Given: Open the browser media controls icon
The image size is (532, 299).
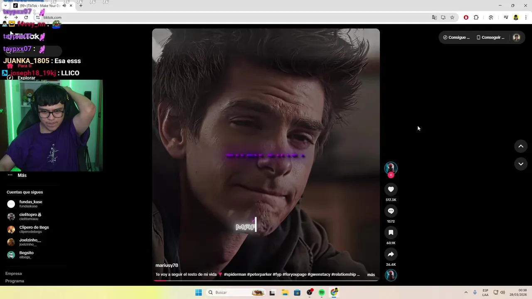Looking at the screenshot, I should tap(506, 17).
